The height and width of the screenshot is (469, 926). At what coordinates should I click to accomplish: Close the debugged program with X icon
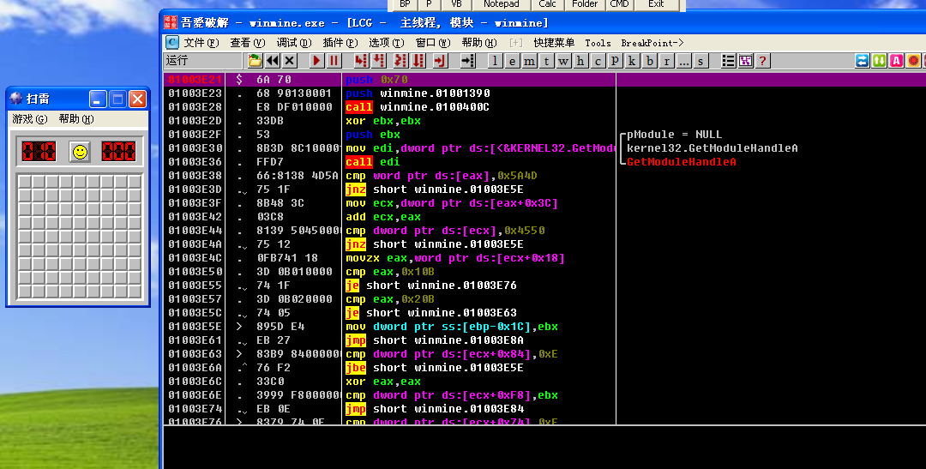[290, 60]
